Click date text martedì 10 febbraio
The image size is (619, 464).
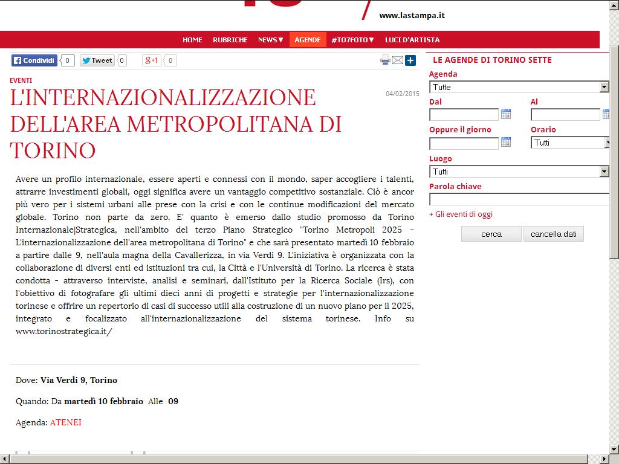104,401
